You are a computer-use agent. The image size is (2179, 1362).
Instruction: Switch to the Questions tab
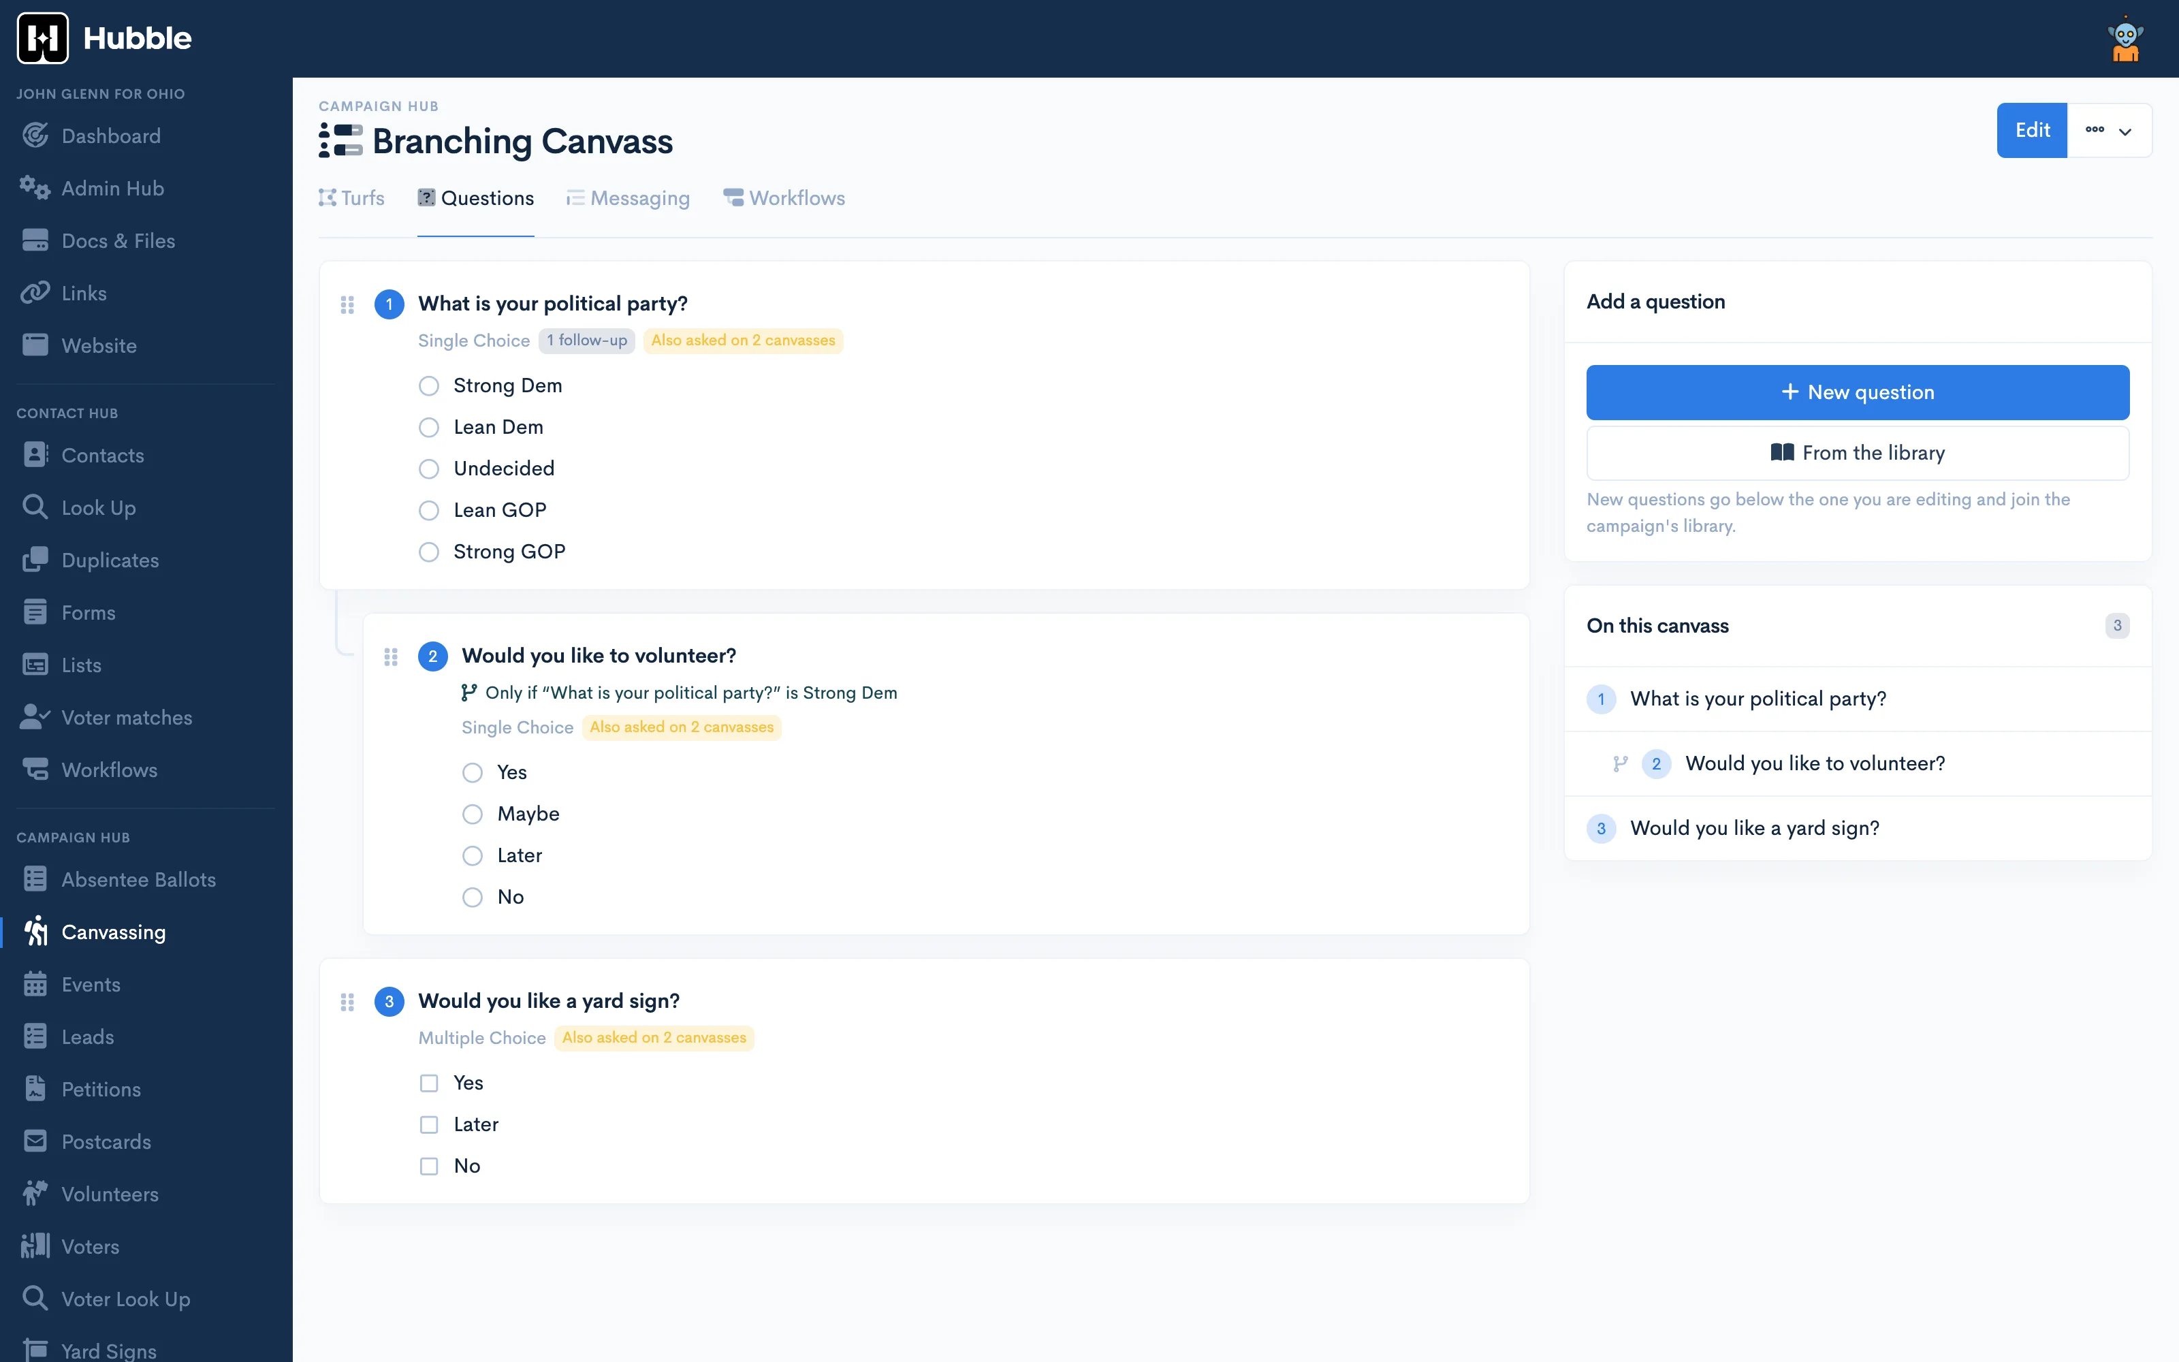click(x=475, y=198)
